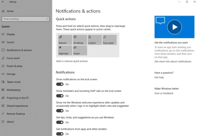Viewport: 197px width, 136px height.
Task: Click the About info icon in the sidebar
Action: [x=3, y=122]
